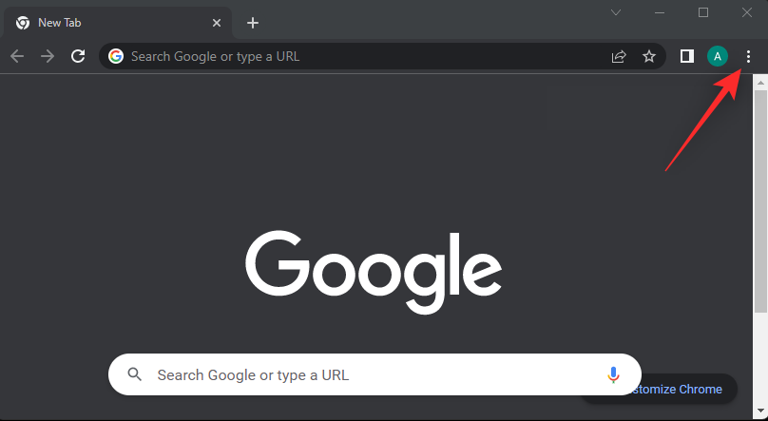
Task: Click the magnifier icon in the search box
Action: coord(134,374)
